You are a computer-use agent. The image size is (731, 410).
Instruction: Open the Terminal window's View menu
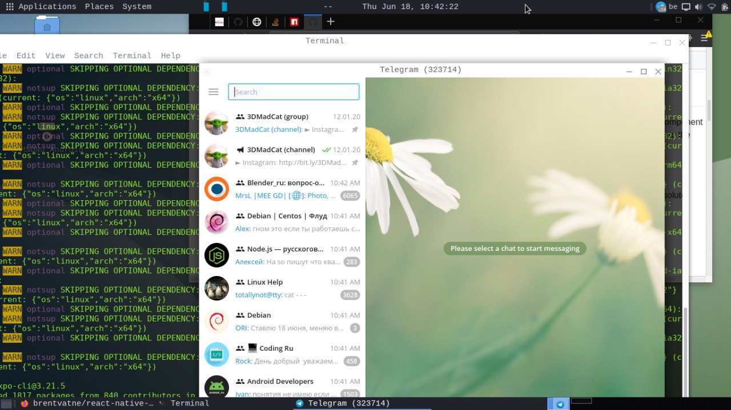55,55
